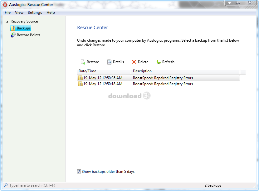Screen dimensions: 259x191
Task: Maximize the Rescue Center window
Action: point(238,3)
